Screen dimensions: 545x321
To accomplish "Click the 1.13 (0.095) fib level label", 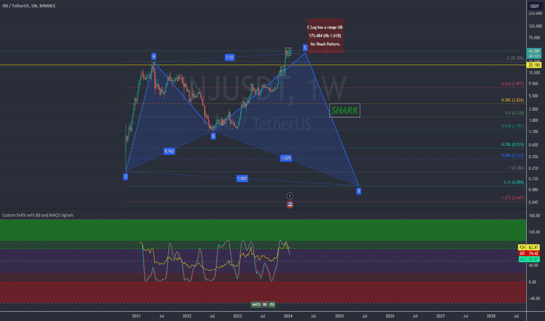I will click(513, 182).
